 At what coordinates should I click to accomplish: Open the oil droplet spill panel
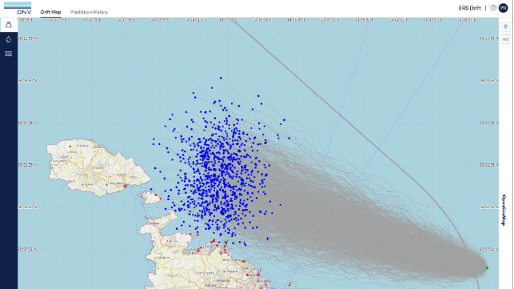(9, 39)
